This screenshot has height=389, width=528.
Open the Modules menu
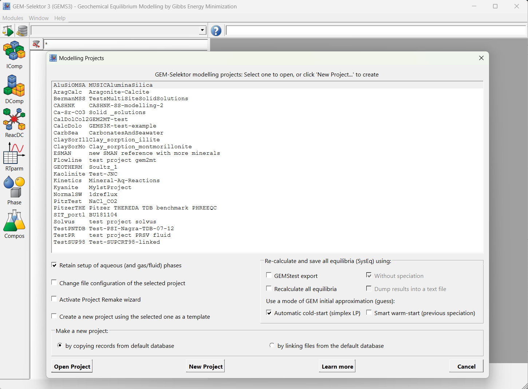pos(13,18)
